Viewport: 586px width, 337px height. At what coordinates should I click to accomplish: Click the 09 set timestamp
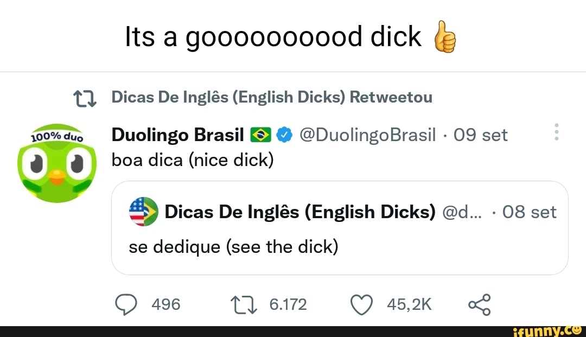point(481,135)
